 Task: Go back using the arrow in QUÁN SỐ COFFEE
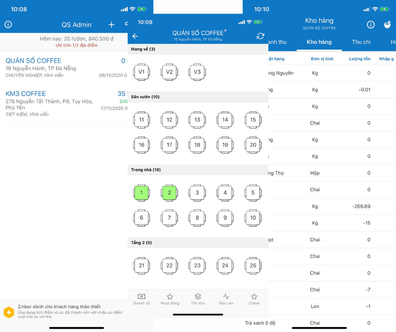[x=135, y=36]
